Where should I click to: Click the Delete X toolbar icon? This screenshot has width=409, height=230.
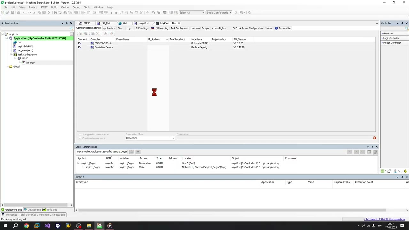49,13
